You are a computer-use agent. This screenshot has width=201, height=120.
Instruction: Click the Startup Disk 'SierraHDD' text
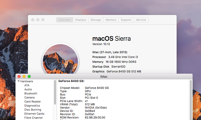point(118,67)
